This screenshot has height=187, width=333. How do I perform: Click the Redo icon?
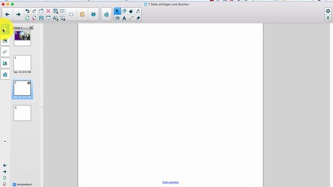[x=34, y=11]
